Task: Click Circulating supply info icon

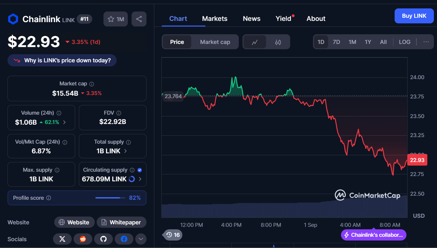Action: click(132, 170)
